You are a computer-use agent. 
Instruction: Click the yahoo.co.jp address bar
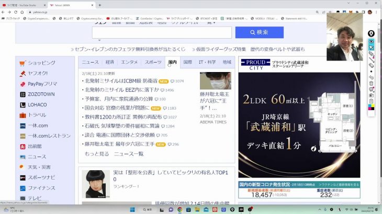171,12
